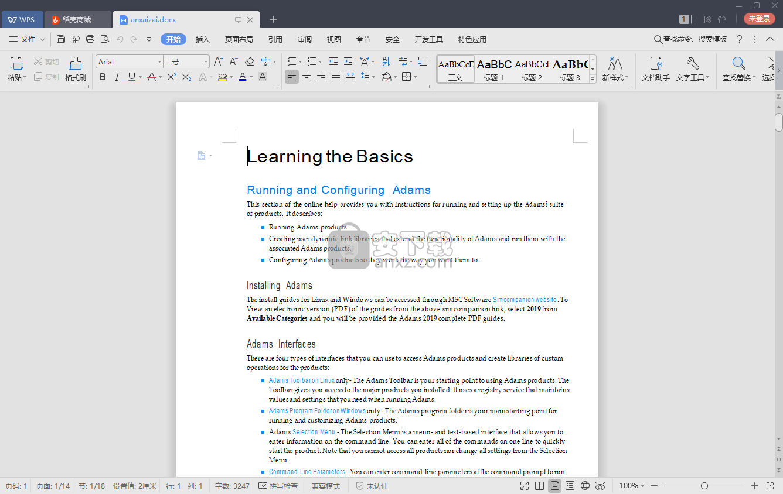Viewport: 783px width, 494px height.
Task: Open the Text Tools (文字工具) menu
Action: (693, 69)
